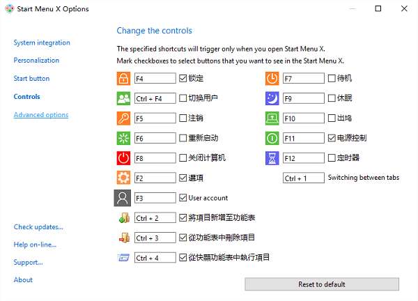Switch to the Personalization section
418x301 pixels.
tap(36, 61)
